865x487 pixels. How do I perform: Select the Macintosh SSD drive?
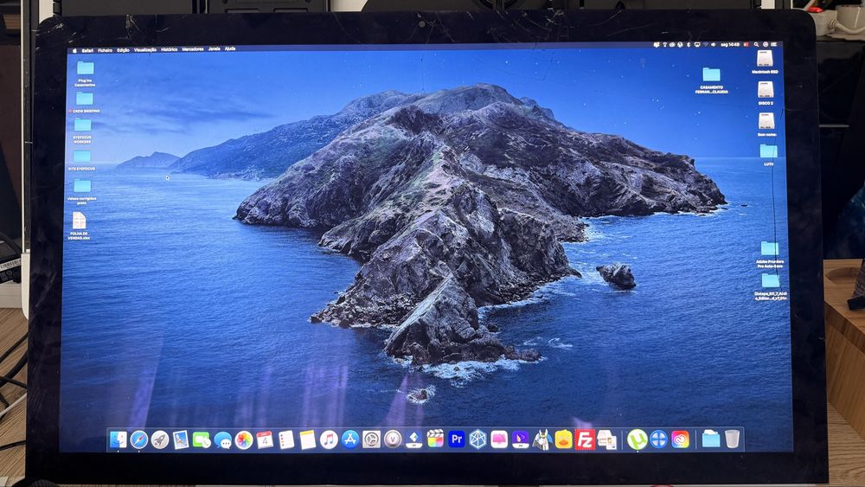[x=766, y=59]
